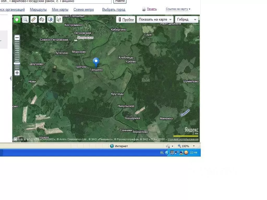The height and width of the screenshot is (200, 267).
Task: Zoom out with the minus button
Action: pyautogui.click(x=17, y=38)
